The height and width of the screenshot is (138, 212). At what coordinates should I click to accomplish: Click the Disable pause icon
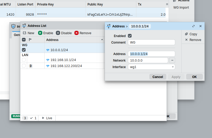point(58,33)
